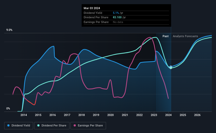Click the 9.0% y-axis label
Image resolution: width=216 pixels, height=133 pixels.
click(x=9, y=30)
